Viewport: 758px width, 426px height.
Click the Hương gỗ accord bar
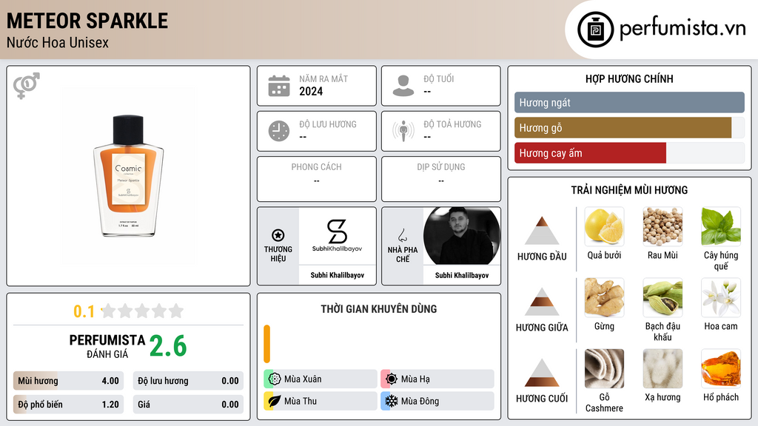point(629,128)
